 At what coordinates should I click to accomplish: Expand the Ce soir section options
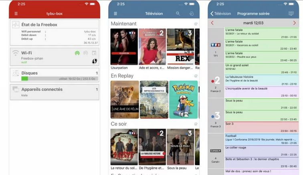point(196,124)
